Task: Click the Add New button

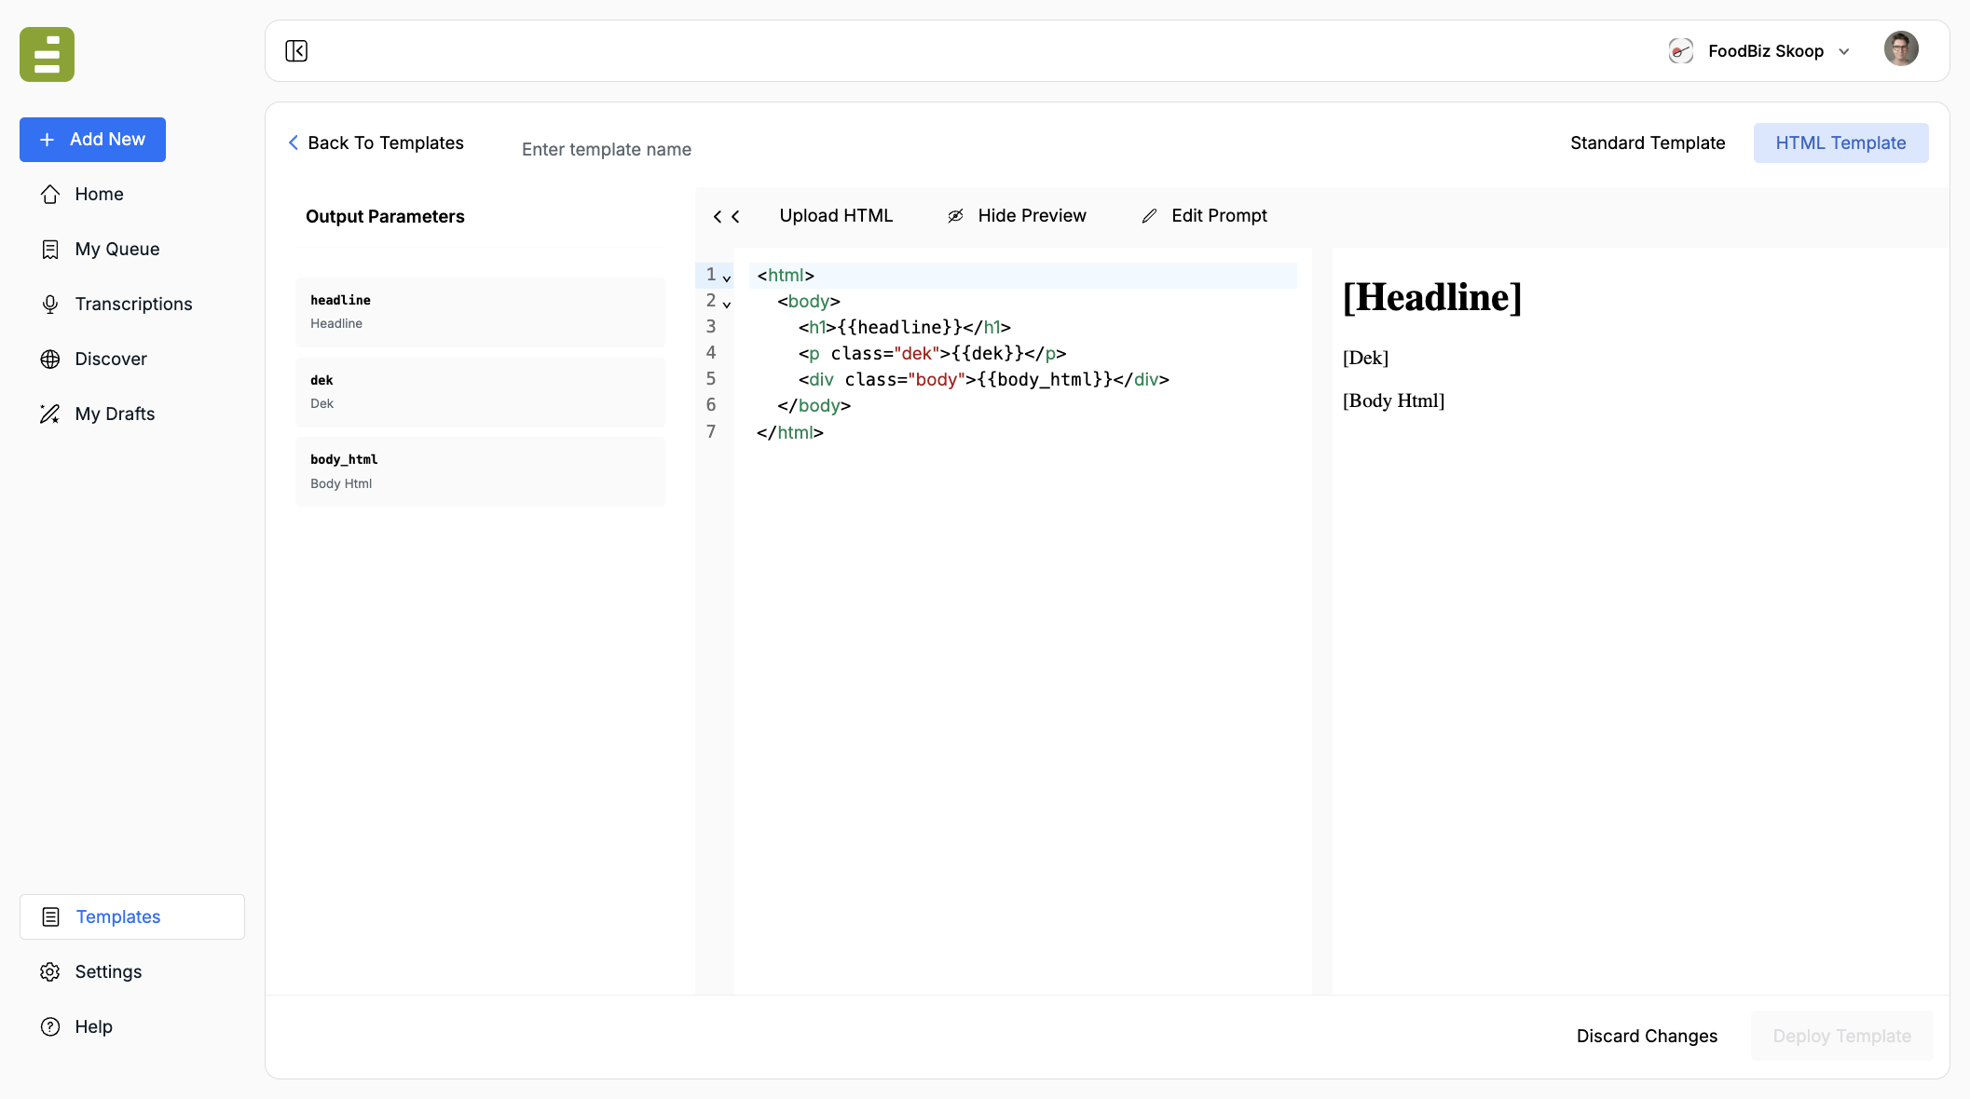Action: (92, 140)
